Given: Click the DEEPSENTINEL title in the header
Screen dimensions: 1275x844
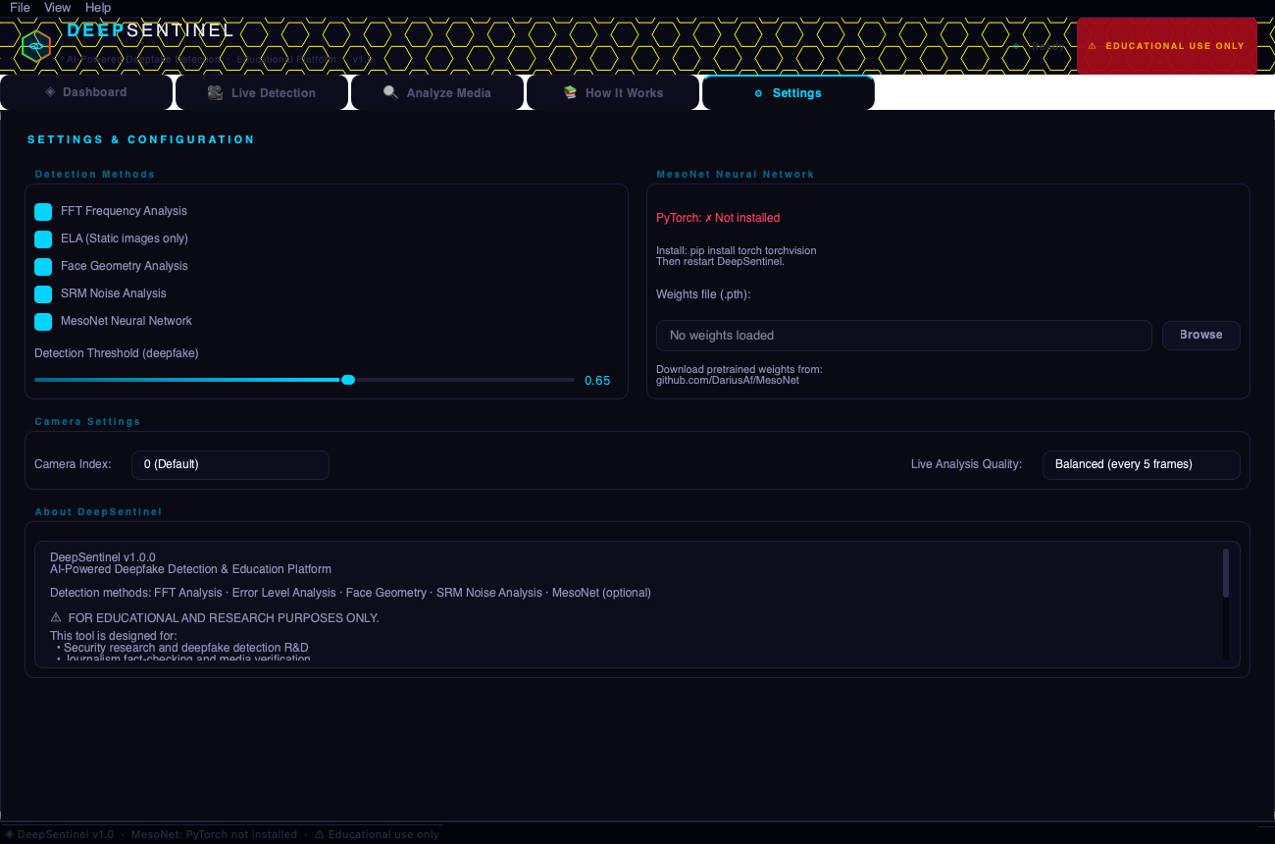Looking at the screenshot, I should 151,30.
